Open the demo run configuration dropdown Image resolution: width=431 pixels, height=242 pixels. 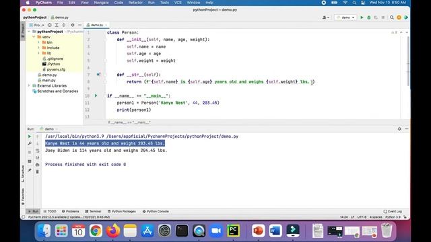[x=345, y=17]
